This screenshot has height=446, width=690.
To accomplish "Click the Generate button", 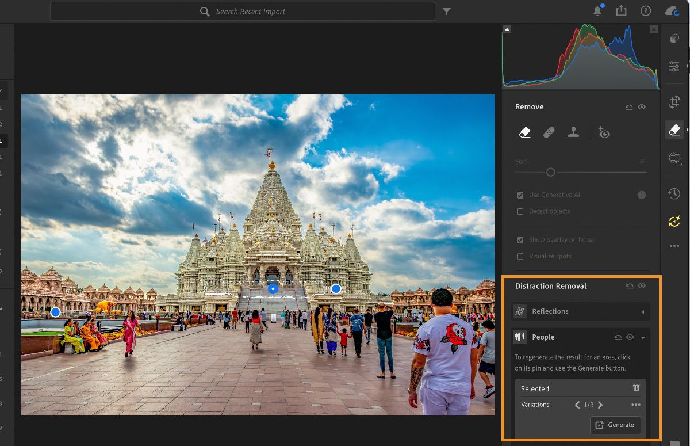I will 615,425.
